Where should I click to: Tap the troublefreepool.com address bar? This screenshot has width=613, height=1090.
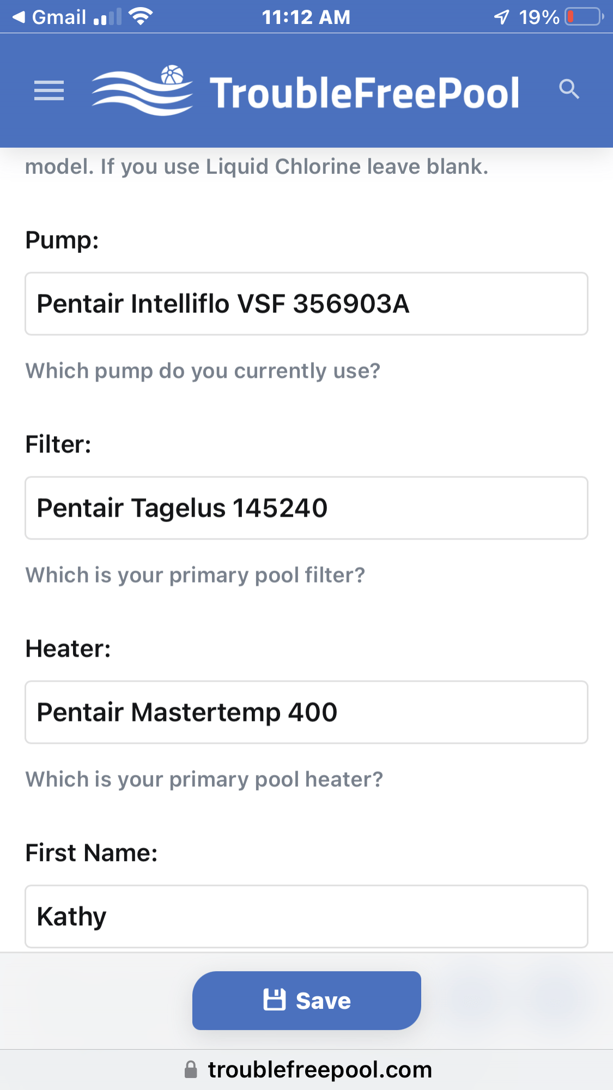pyautogui.click(x=308, y=1069)
